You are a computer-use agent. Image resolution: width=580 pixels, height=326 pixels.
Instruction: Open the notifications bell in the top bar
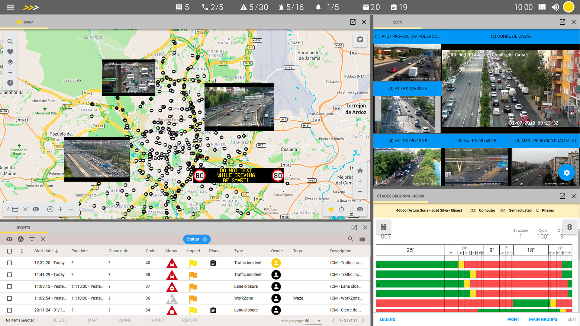(318, 7)
